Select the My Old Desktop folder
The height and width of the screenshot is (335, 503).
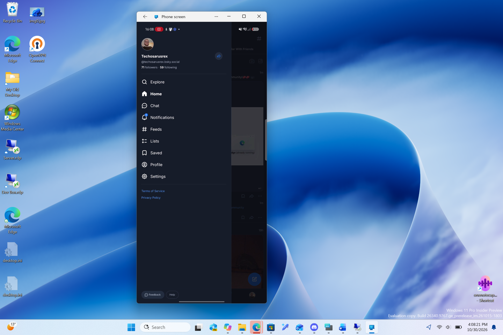(x=12, y=84)
